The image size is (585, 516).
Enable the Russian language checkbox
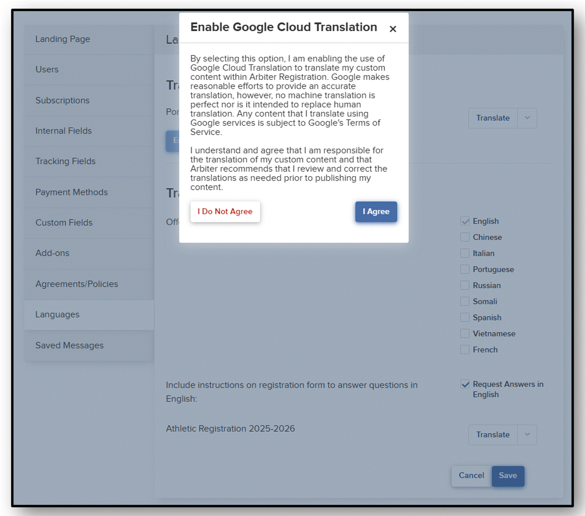465,285
